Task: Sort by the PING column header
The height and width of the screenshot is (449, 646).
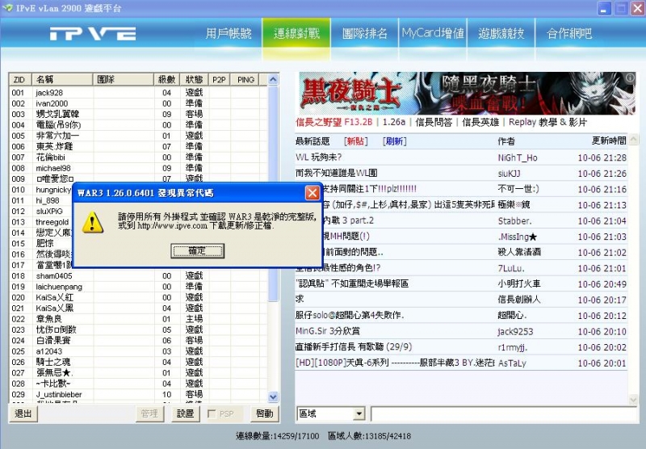Action: point(245,79)
